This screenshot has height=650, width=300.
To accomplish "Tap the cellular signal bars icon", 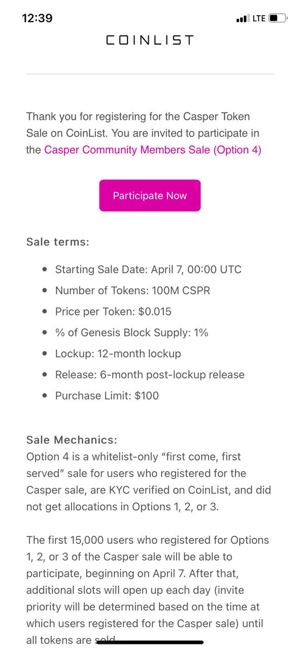I will 243,19.
